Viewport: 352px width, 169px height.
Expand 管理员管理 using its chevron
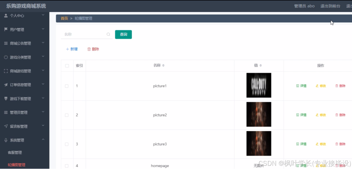(43, 112)
